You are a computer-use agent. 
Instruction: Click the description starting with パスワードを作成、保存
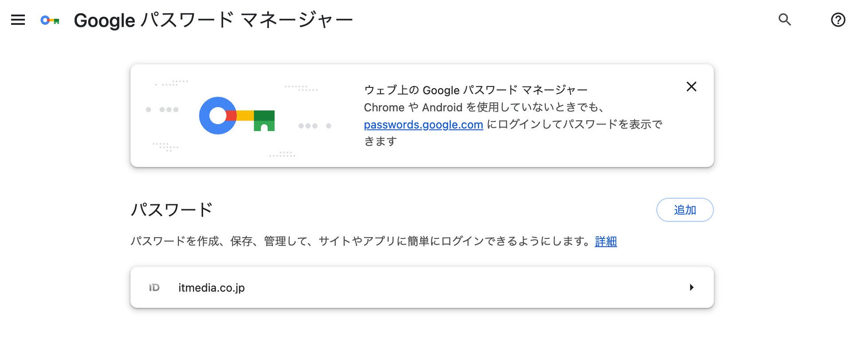pos(362,241)
